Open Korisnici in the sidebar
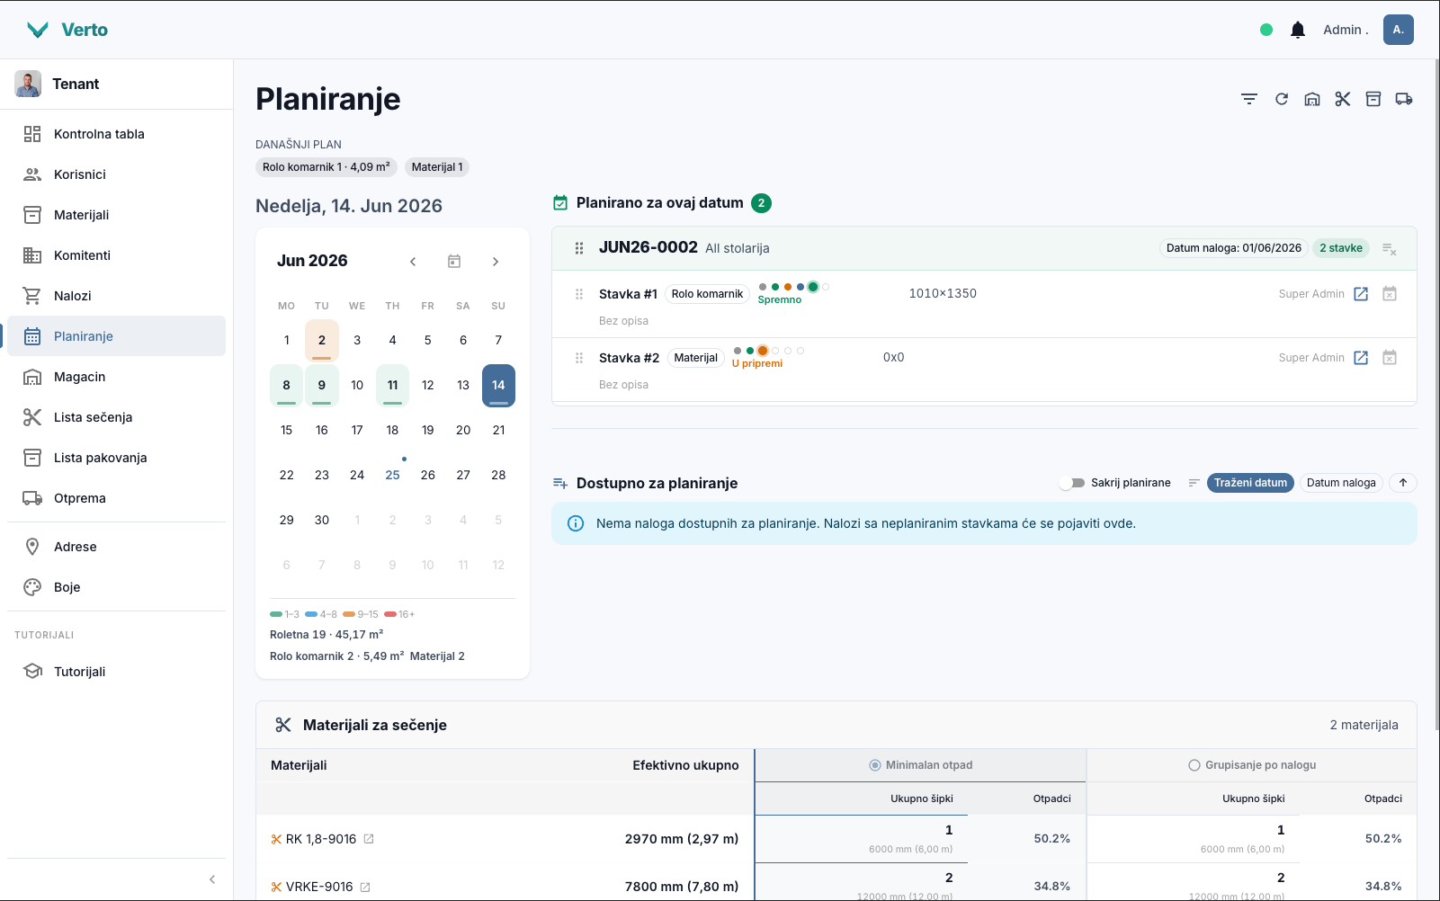 116,174
